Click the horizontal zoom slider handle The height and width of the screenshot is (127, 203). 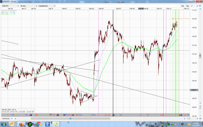click(190, 119)
